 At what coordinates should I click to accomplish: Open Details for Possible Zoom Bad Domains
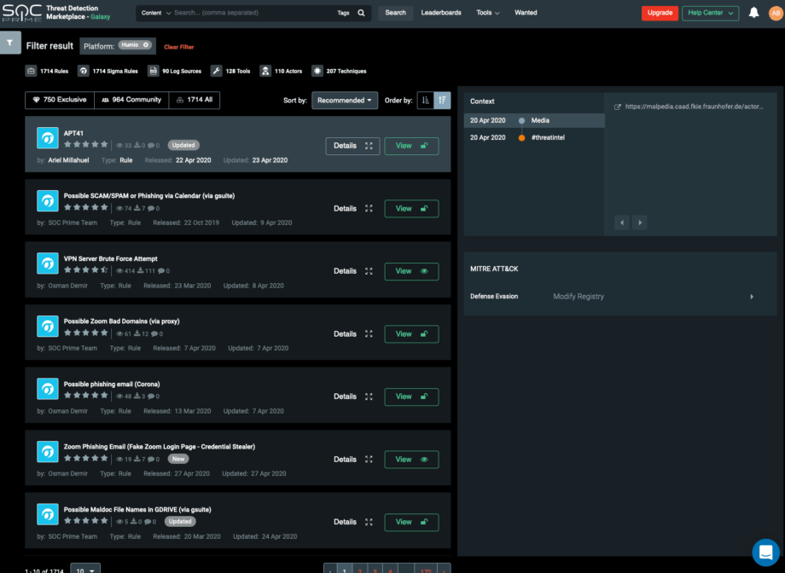(352, 334)
